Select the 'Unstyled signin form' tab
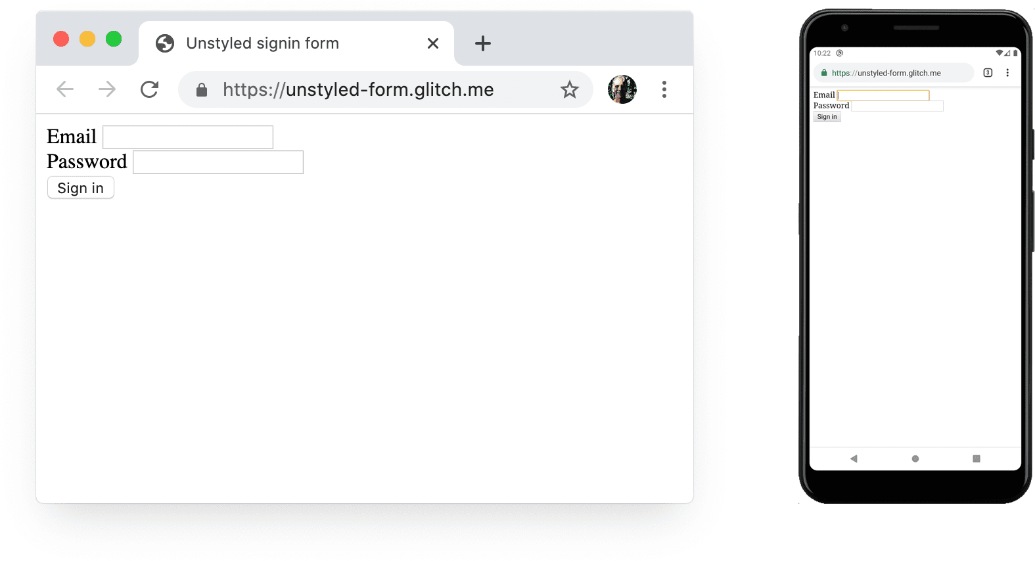The height and width of the screenshot is (561, 1035). [x=263, y=43]
